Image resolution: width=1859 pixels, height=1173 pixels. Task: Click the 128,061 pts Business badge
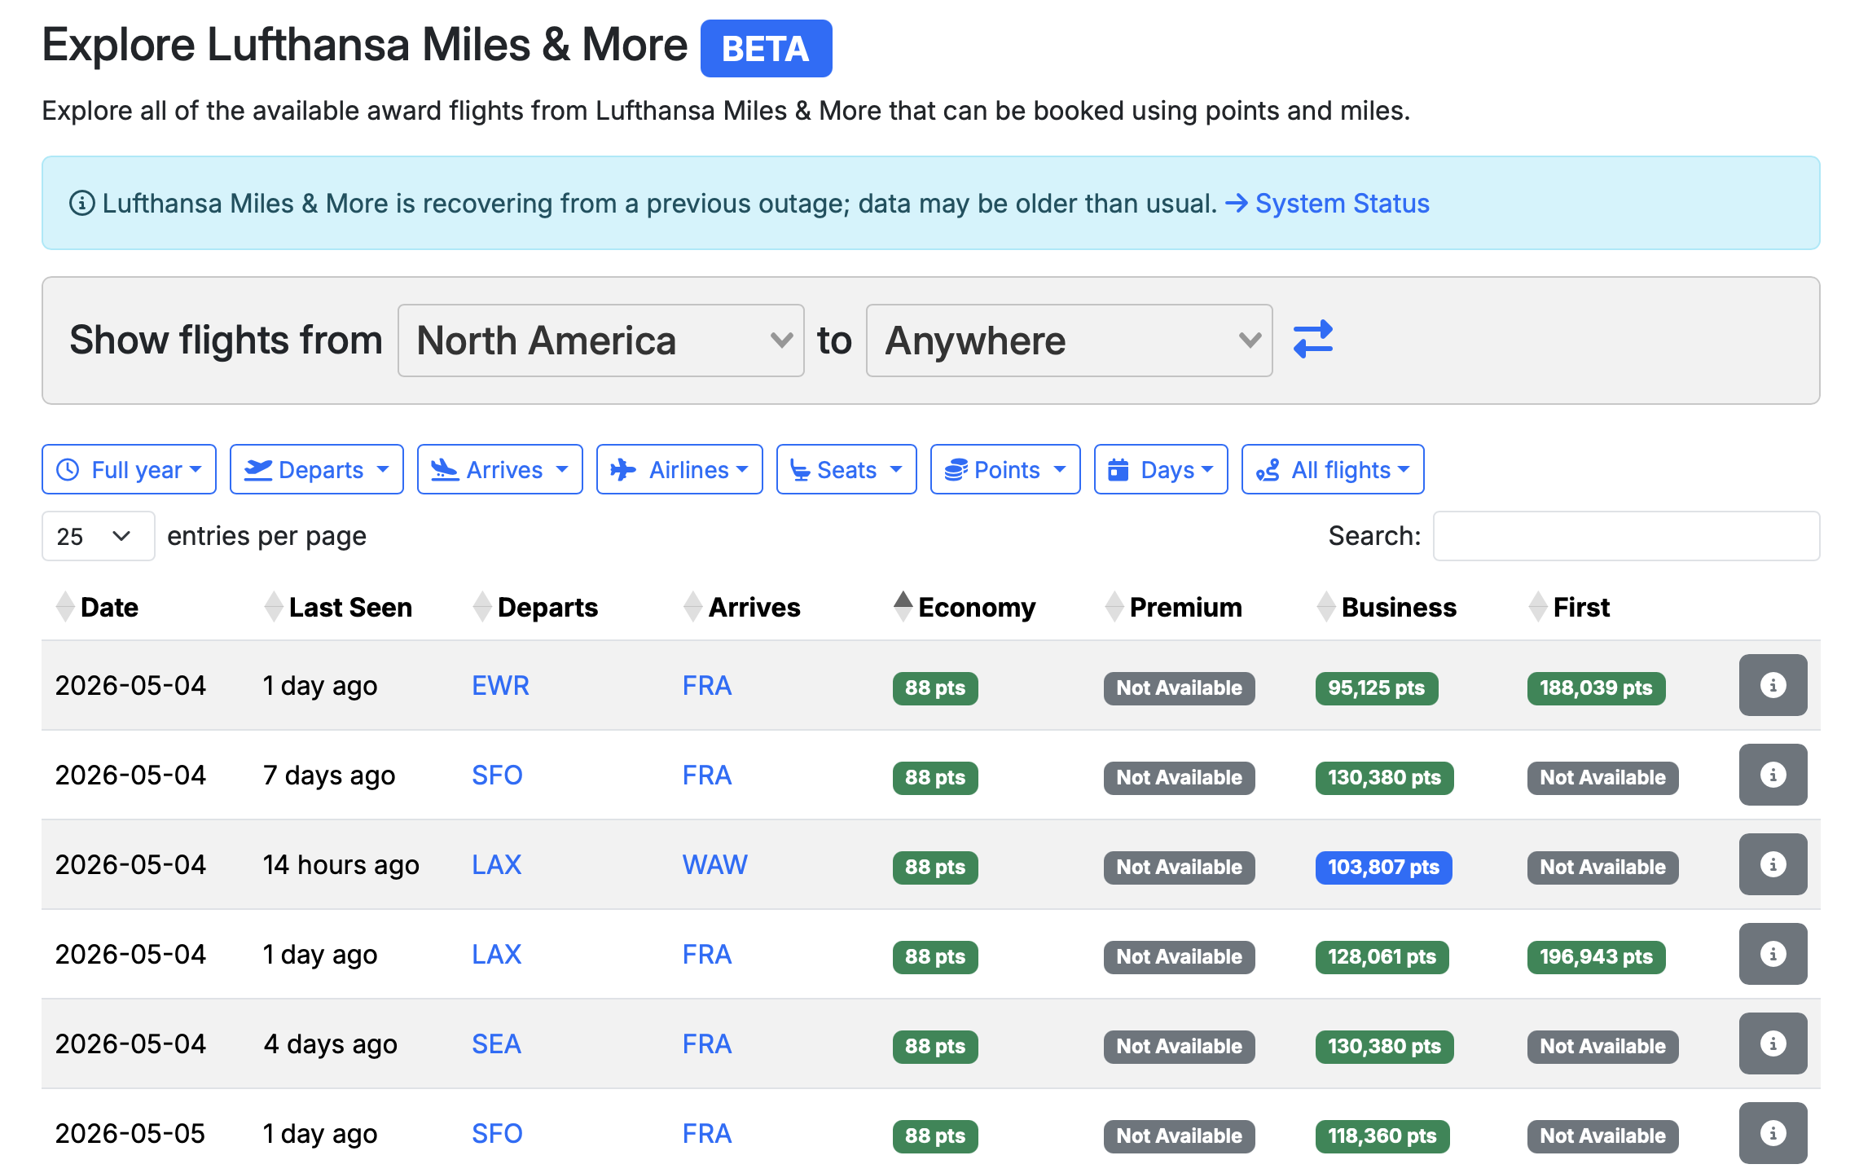[x=1382, y=956]
